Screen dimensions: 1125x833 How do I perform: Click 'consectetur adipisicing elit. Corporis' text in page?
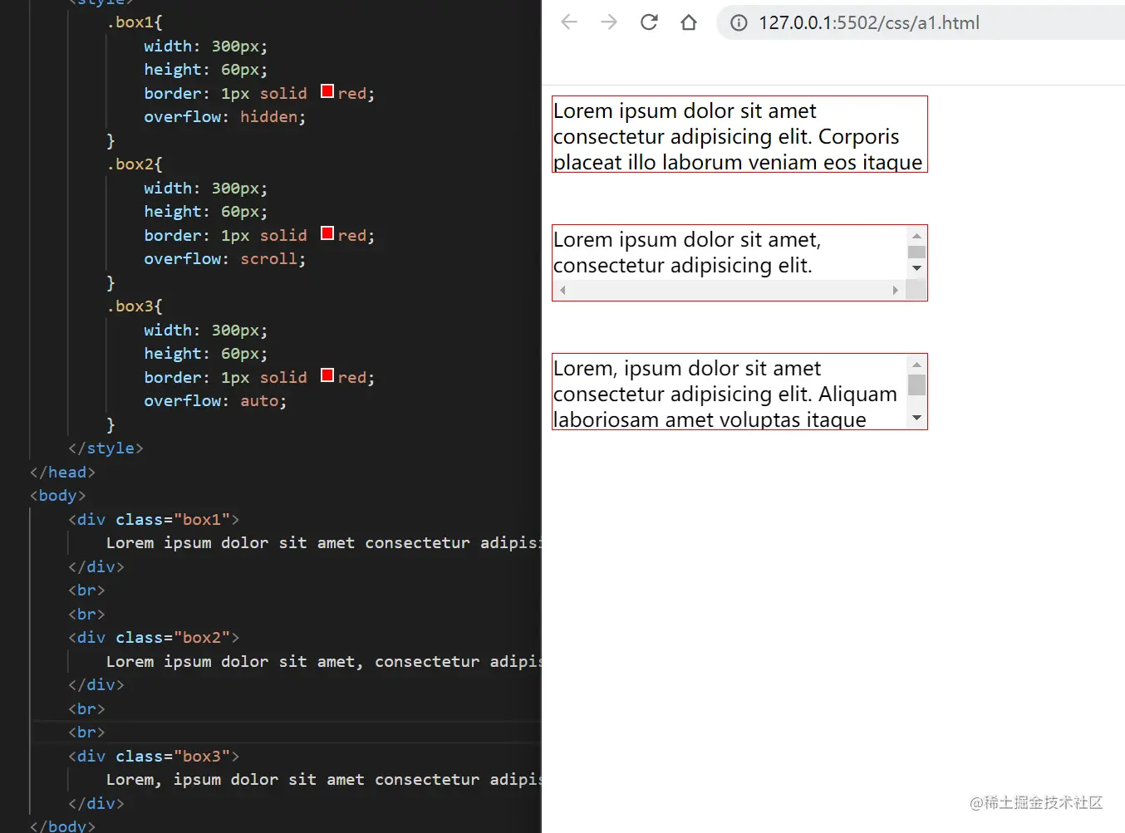tap(726, 137)
